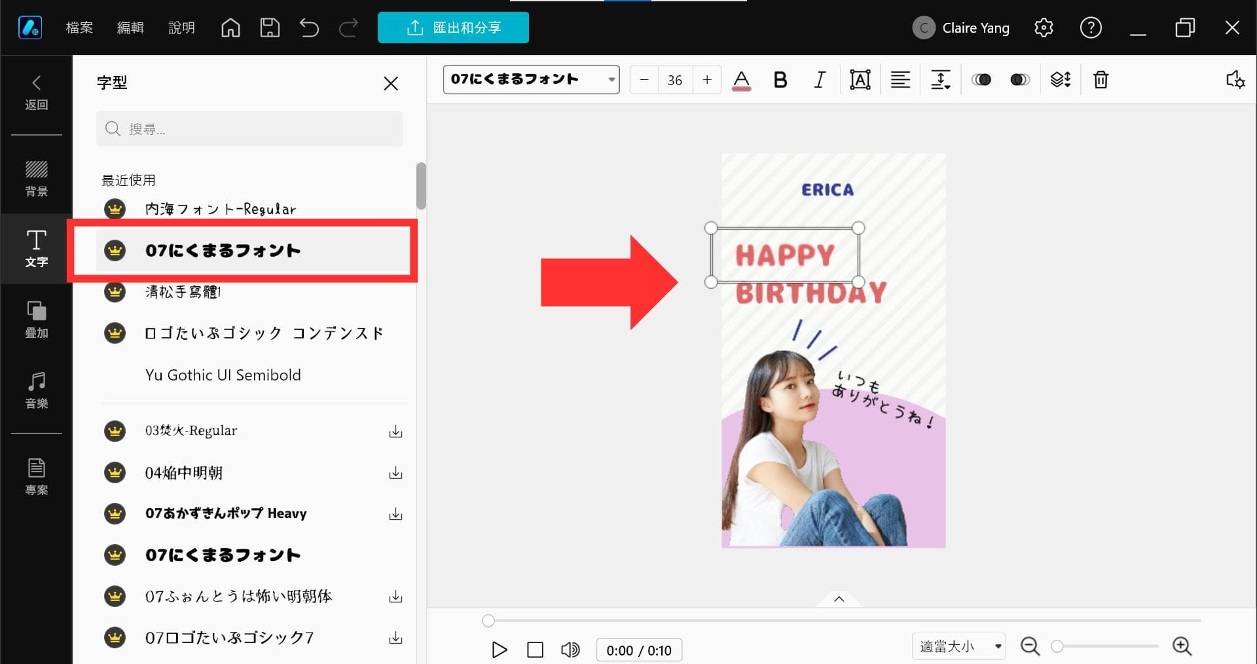Expand the timeline panel chevron
1257x664 pixels.
pyautogui.click(x=839, y=599)
